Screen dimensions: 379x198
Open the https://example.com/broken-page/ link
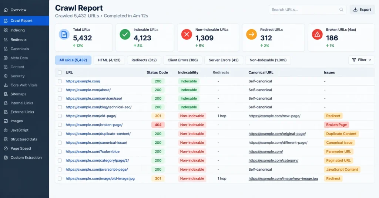pos(94,125)
